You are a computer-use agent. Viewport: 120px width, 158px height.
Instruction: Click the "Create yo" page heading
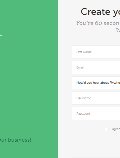(x=100, y=12)
